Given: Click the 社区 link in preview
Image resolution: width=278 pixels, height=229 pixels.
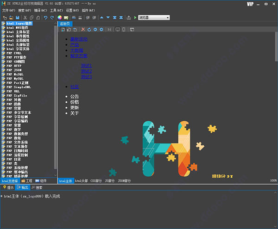Looking at the screenshot, I should (x=74, y=87).
